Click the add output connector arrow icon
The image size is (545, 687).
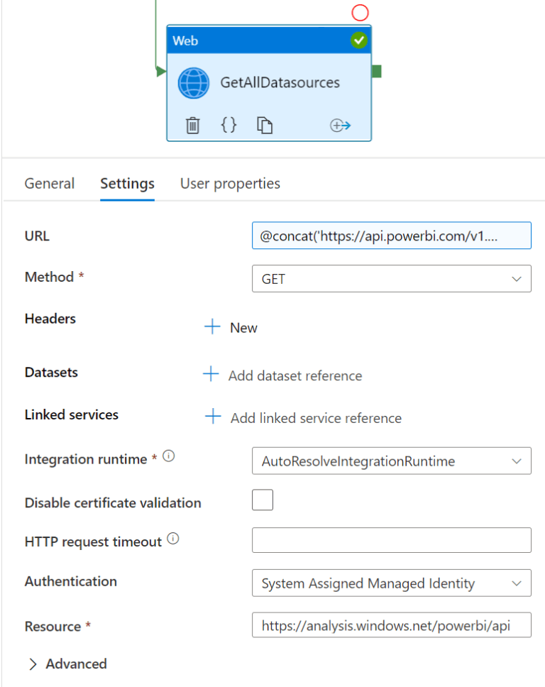tap(341, 125)
